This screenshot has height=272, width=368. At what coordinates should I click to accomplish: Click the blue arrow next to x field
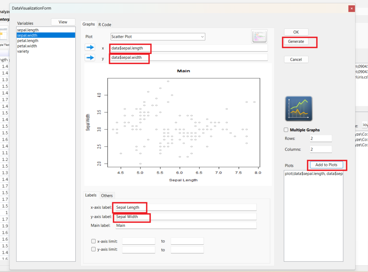pyautogui.click(x=90, y=47)
